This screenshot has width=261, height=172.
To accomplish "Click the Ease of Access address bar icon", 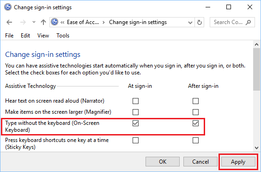I will (x=55, y=22).
